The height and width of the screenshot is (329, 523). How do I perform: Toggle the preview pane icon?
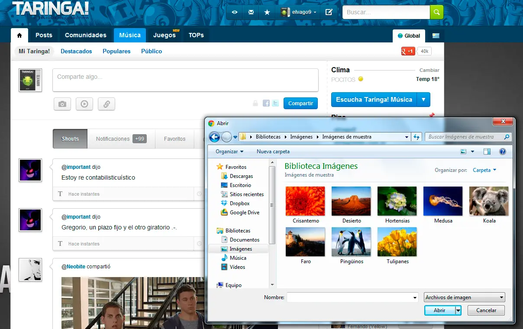(x=487, y=152)
